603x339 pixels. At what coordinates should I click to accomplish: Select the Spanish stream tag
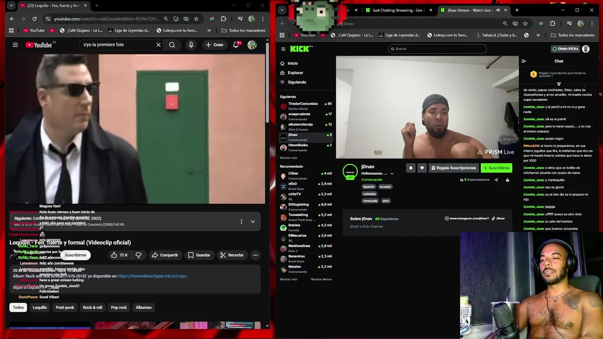368,186
